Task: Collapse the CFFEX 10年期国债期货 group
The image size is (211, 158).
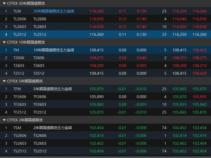Action: coord(4,42)
